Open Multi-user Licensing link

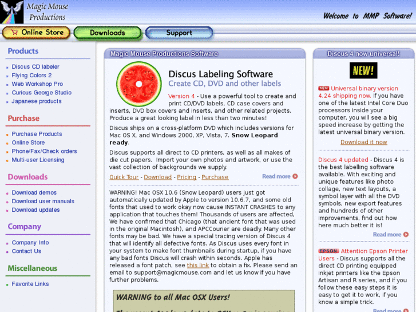pyautogui.click(x=38, y=160)
